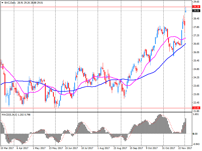
Task: Click the -0.943 MACD scale label
Action: coord(196,144)
